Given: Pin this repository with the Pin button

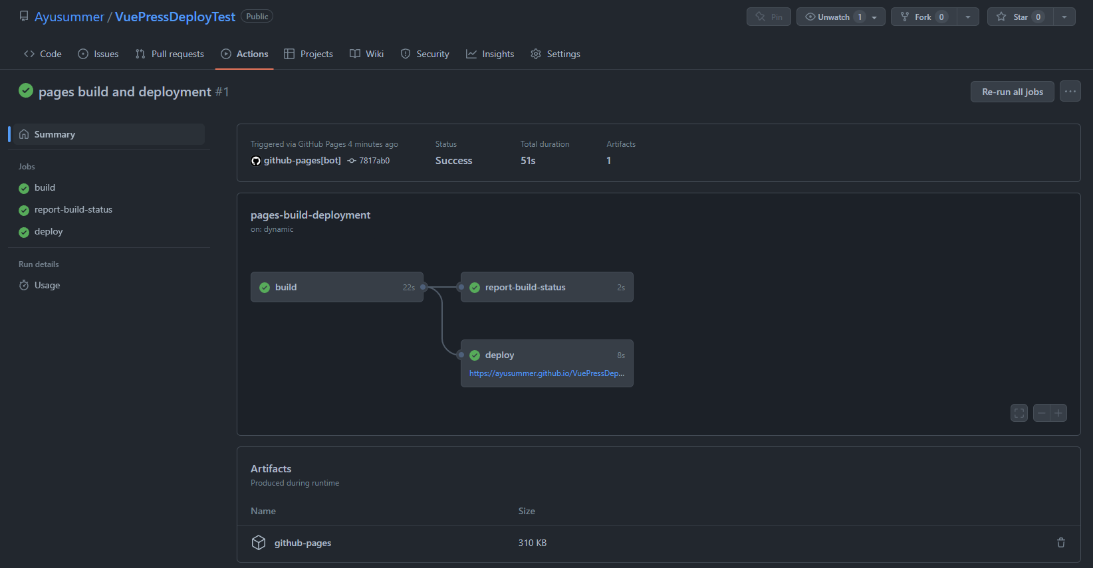Looking at the screenshot, I should [x=769, y=17].
